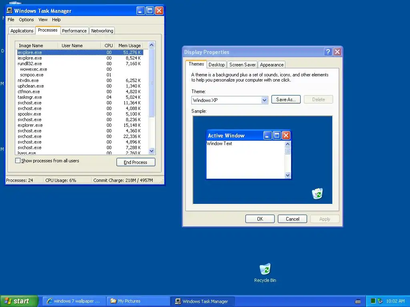Sort by the Mem Usage column header
The width and height of the screenshot is (410, 307).
click(129, 46)
